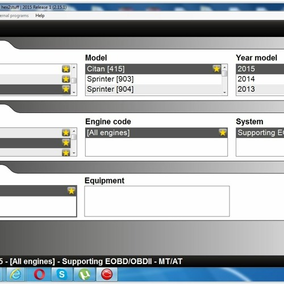The image size is (284, 284).
Task: Select the Sprinter [903] model
Action: 153,79
